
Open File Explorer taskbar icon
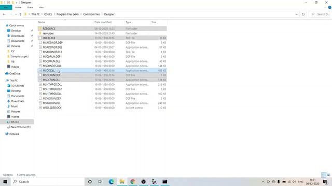tap(122, 181)
